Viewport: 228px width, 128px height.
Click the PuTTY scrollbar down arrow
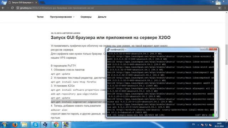click(x=216, y=115)
